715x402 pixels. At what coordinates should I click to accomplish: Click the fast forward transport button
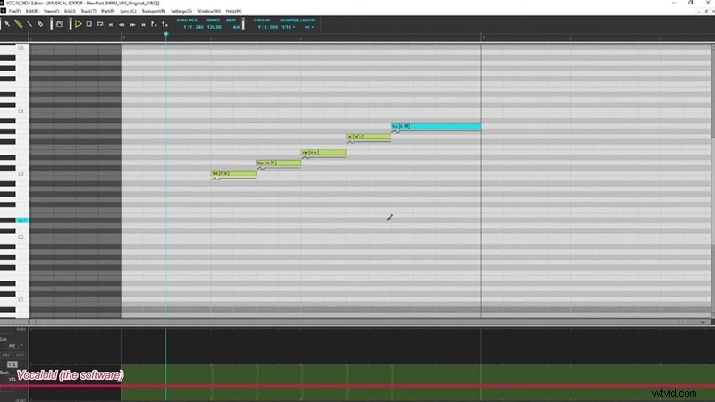pyautogui.click(x=132, y=25)
